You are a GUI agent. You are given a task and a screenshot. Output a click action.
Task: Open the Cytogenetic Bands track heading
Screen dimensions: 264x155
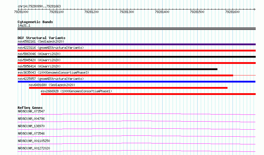pyautogui.click(x=35, y=22)
